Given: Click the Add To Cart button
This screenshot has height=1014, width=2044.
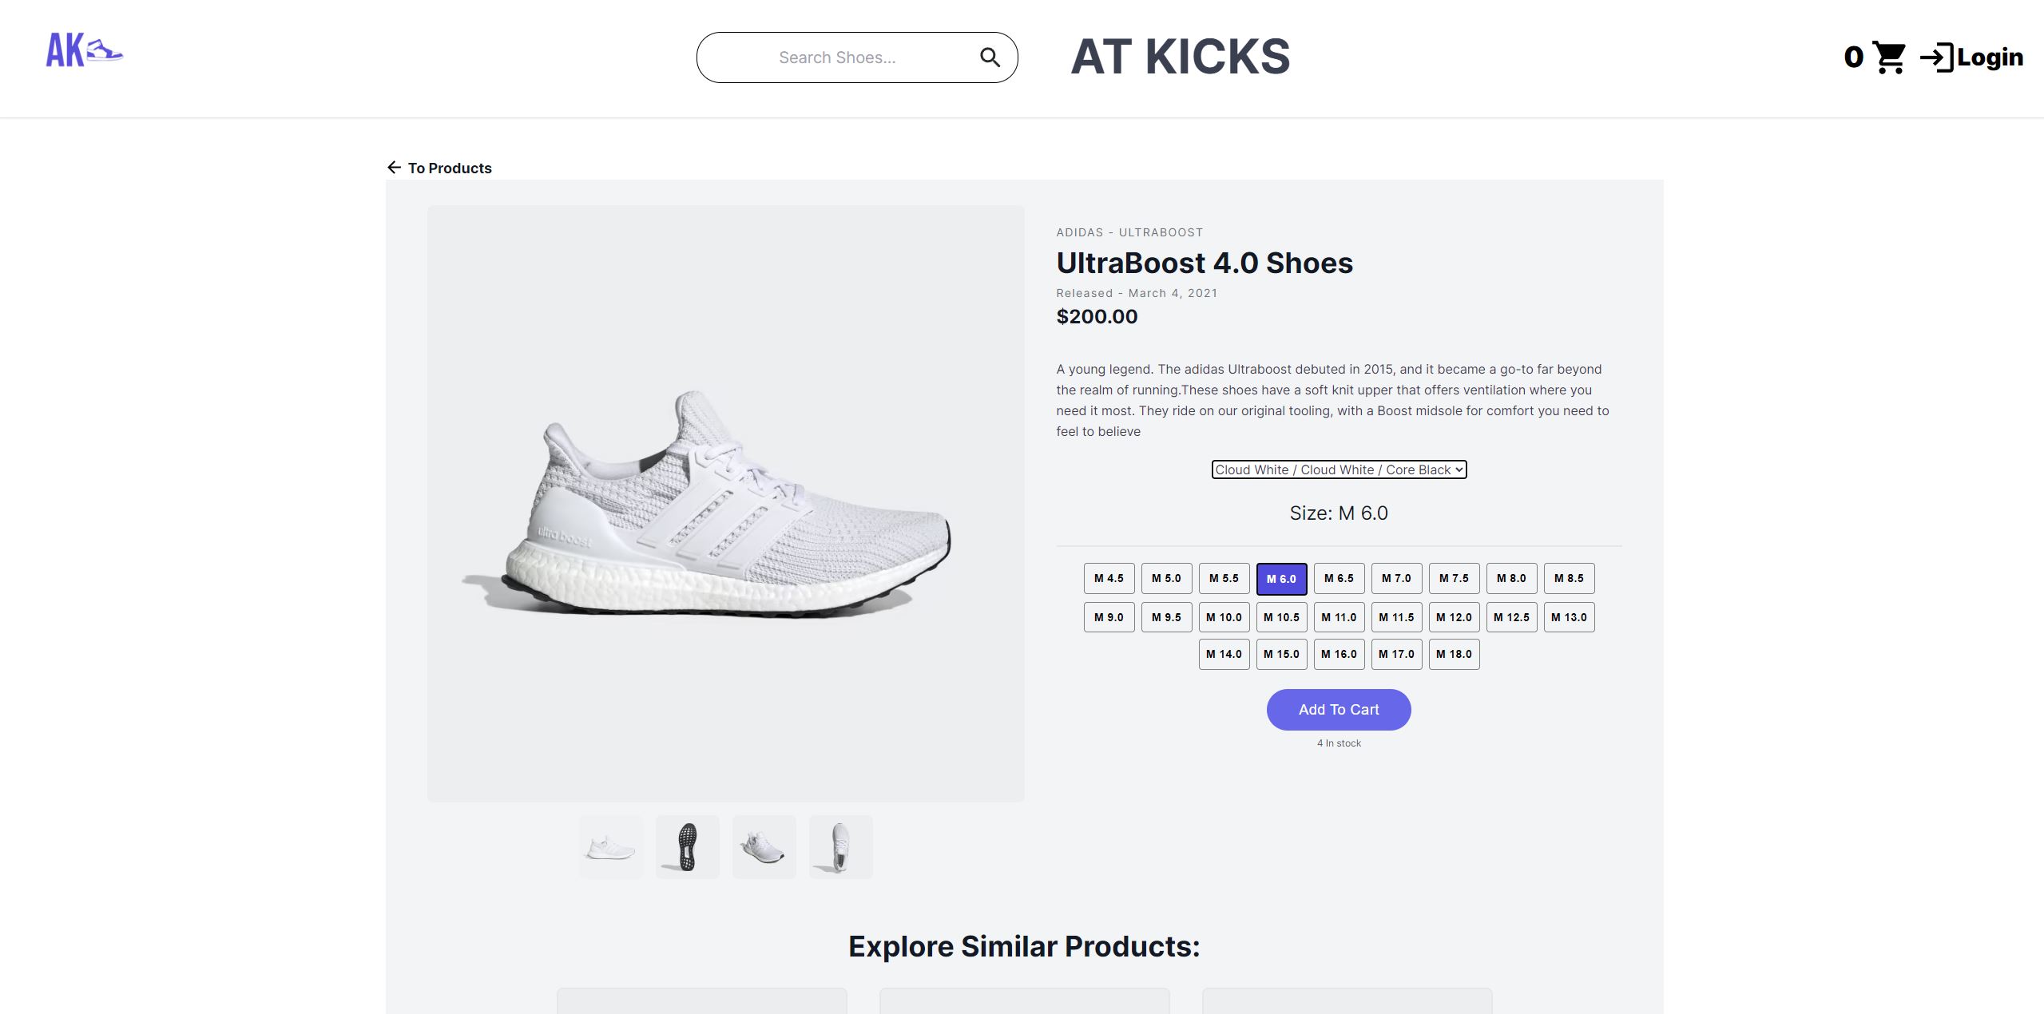Looking at the screenshot, I should coord(1339,710).
